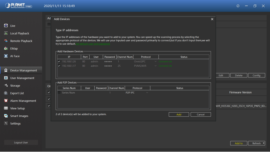Click the IP column header
270x152 pixels.
(x=69, y=57)
